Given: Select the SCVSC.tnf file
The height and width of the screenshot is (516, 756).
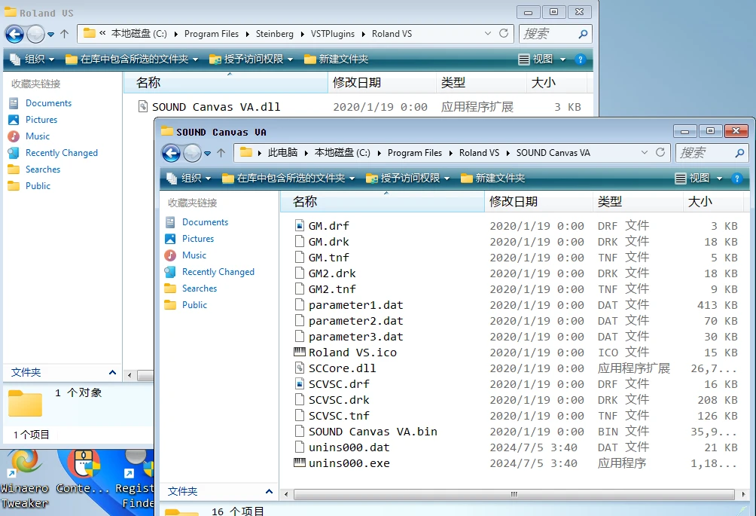Looking at the screenshot, I should point(339,416).
